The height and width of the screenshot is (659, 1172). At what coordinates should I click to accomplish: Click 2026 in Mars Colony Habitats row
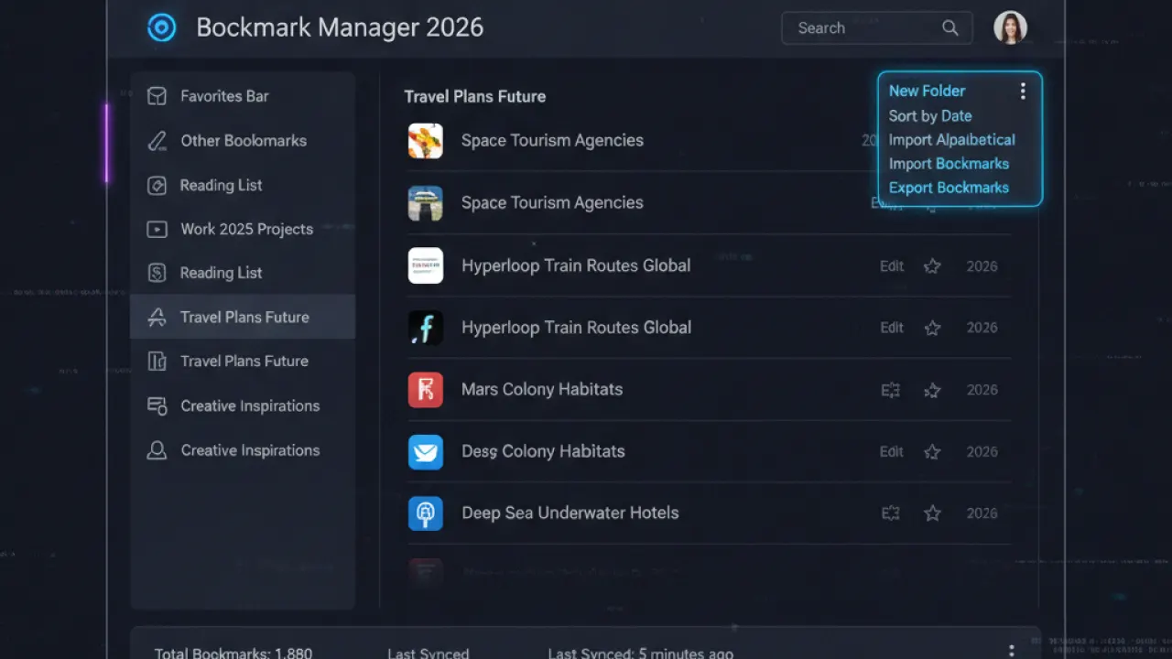982,390
